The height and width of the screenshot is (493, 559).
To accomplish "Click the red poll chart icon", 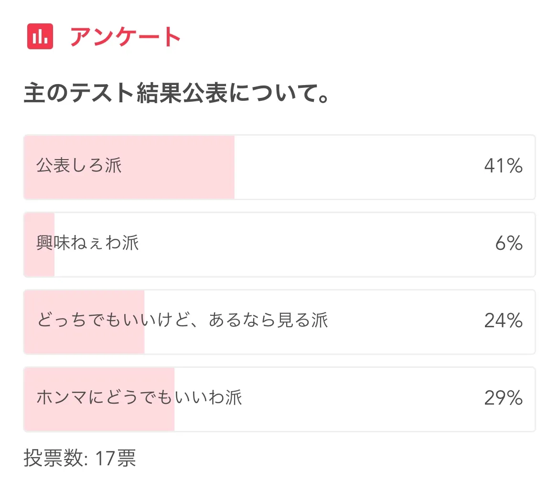I will [x=40, y=36].
